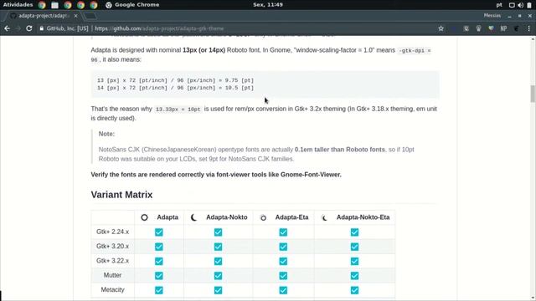Open the files launcher icon in top bar

[54, 5]
